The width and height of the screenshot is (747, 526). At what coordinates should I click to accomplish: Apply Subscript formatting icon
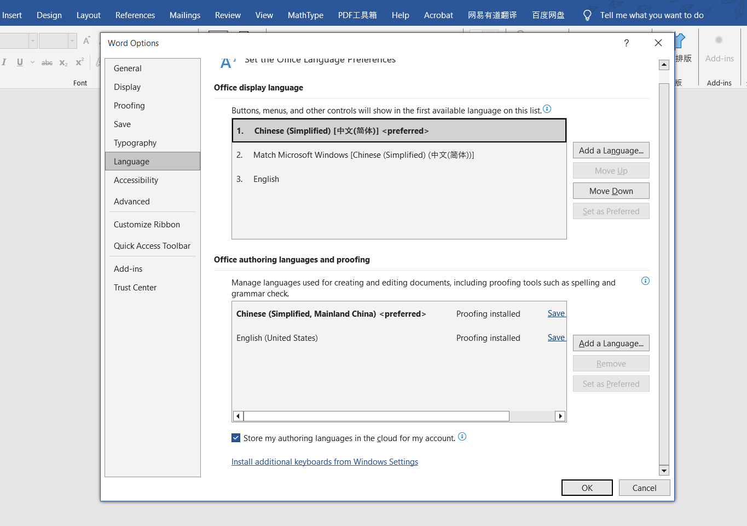[63, 62]
